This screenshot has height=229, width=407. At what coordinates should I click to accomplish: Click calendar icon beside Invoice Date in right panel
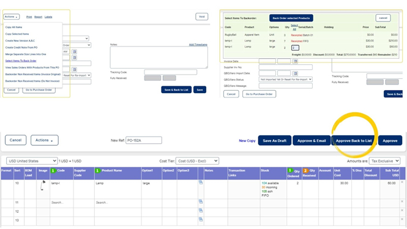[x=295, y=61]
